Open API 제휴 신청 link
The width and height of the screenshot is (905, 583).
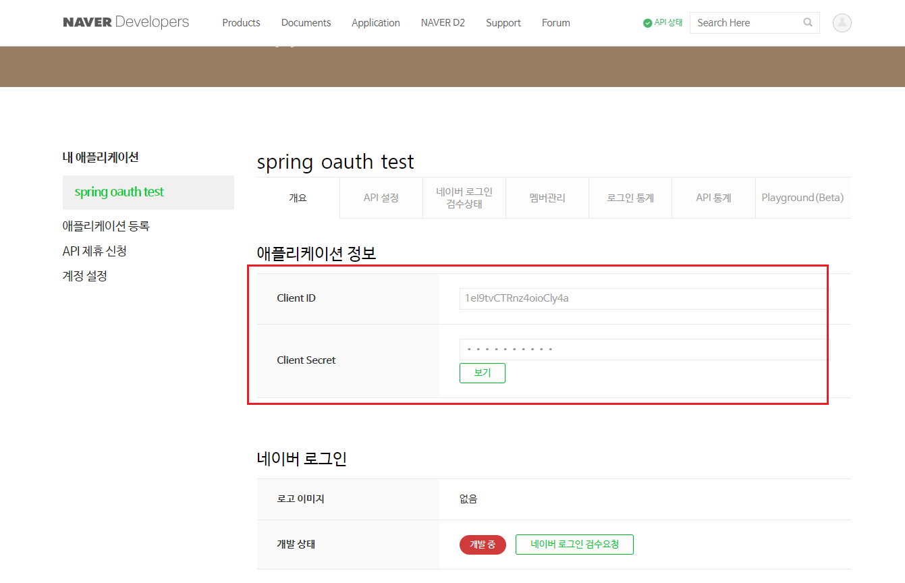(94, 251)
